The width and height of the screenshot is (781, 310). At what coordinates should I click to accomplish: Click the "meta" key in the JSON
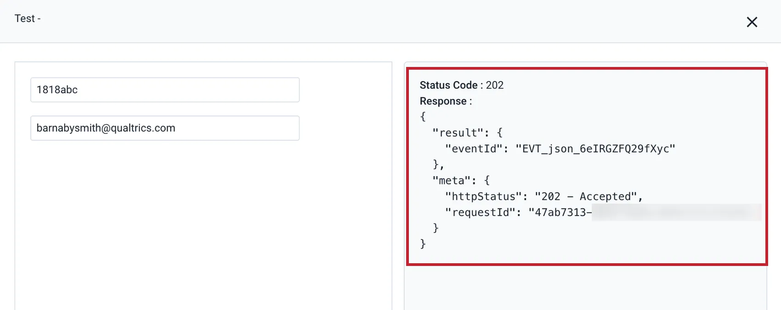452,181
